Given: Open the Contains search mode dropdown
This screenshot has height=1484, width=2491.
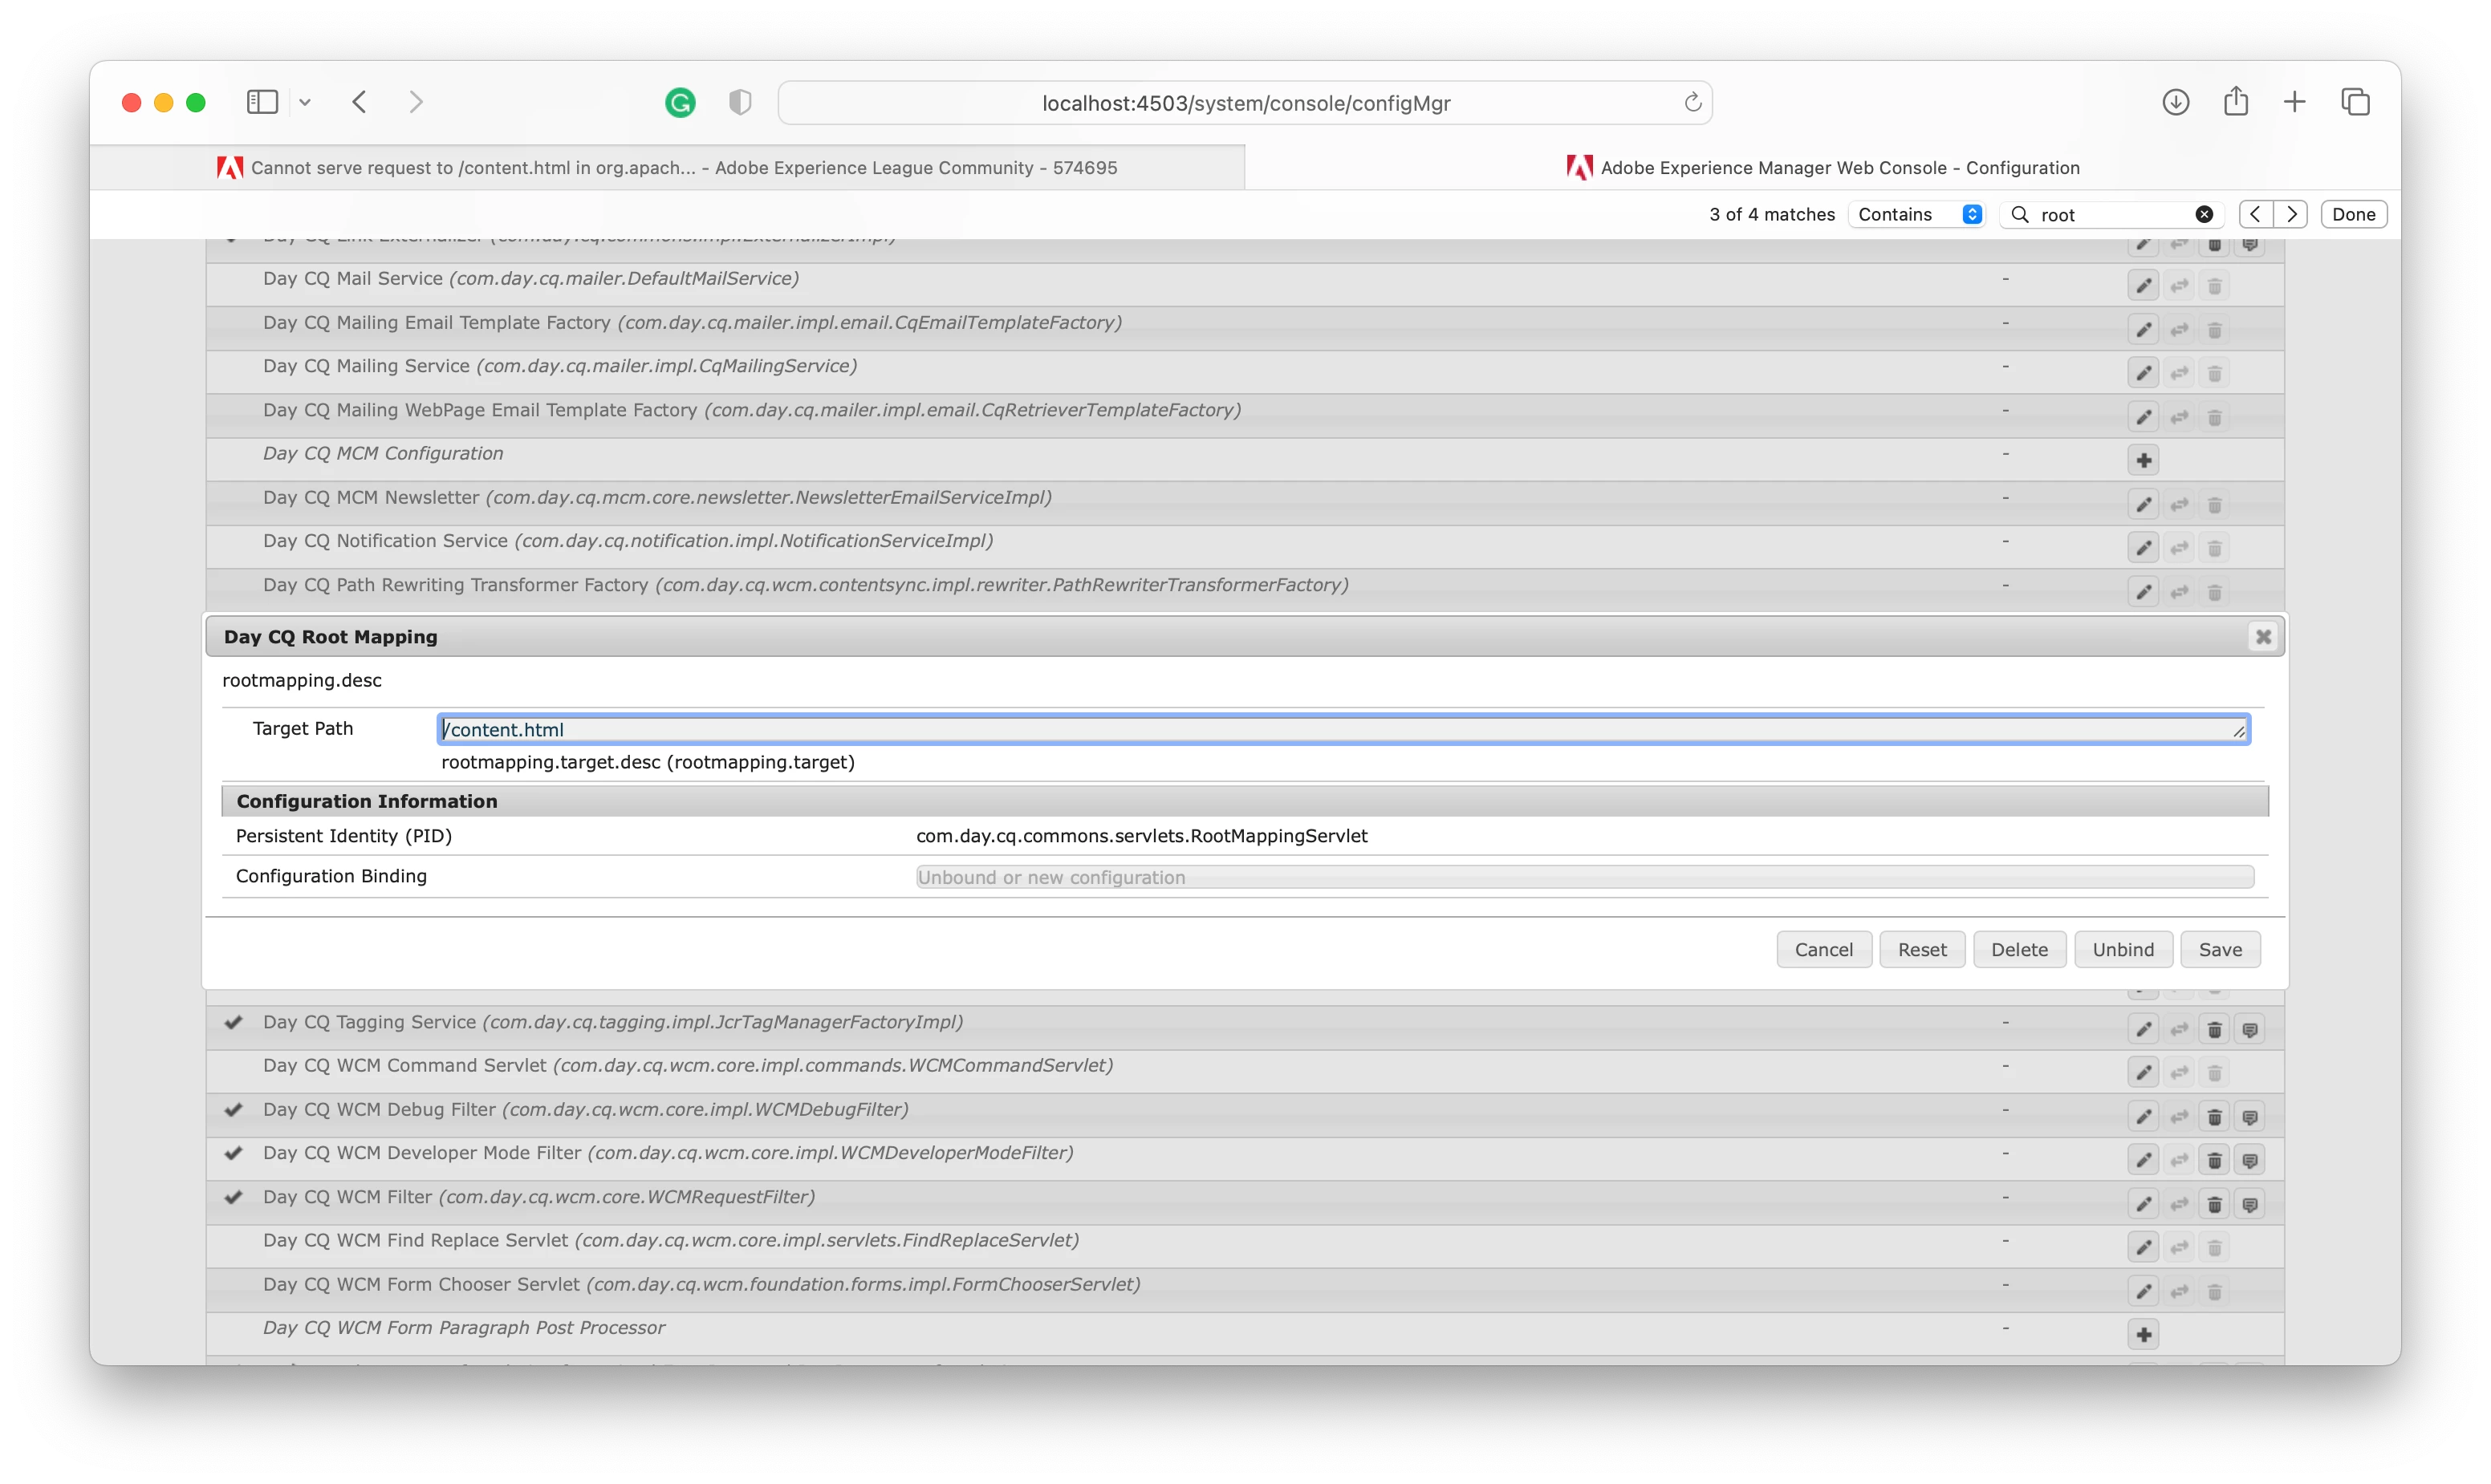Looking at the screenshot, I should tap(1918, 214).
